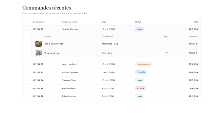Click the 69,00 € order total
This screenshot has width=223, height=139.
[x=194, y=88]
